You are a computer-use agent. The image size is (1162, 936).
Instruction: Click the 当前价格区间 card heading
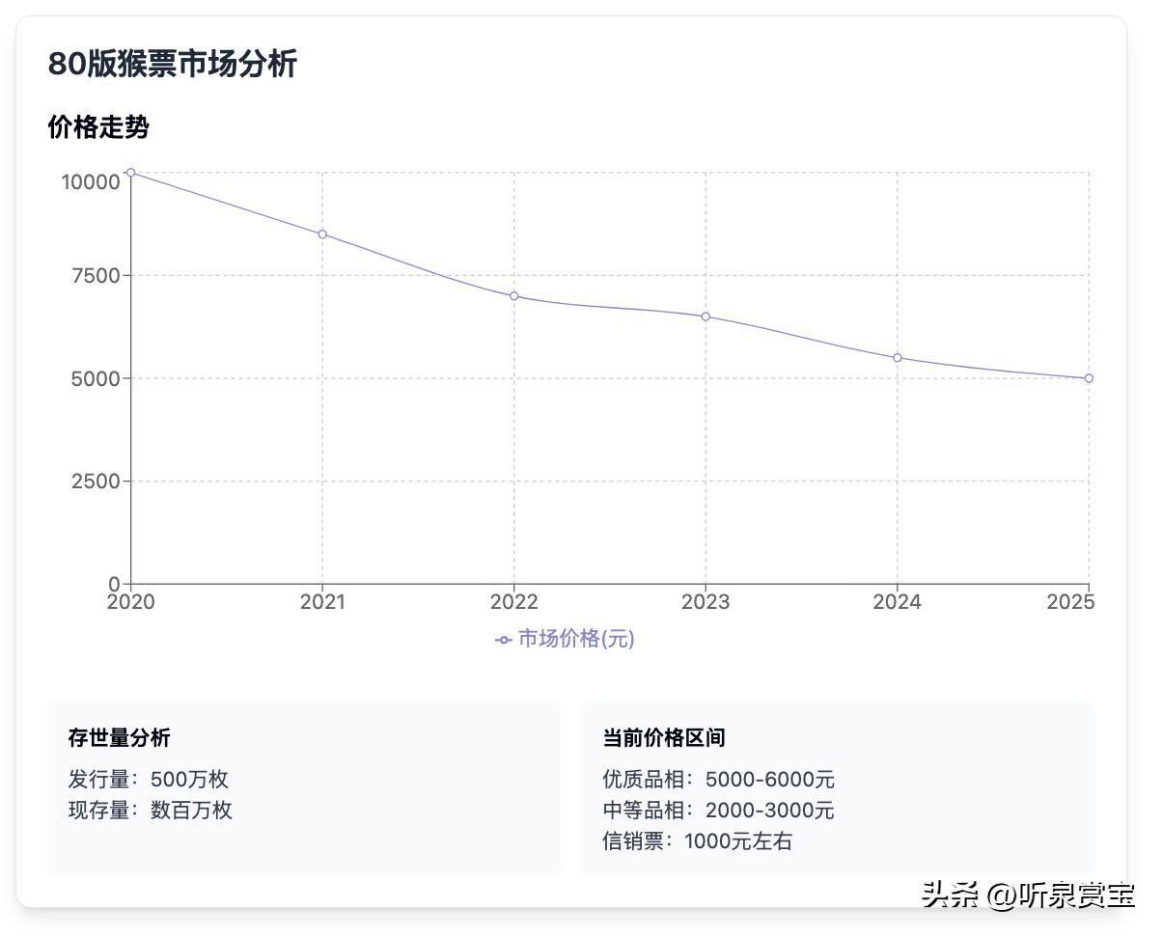pos(664,738)
